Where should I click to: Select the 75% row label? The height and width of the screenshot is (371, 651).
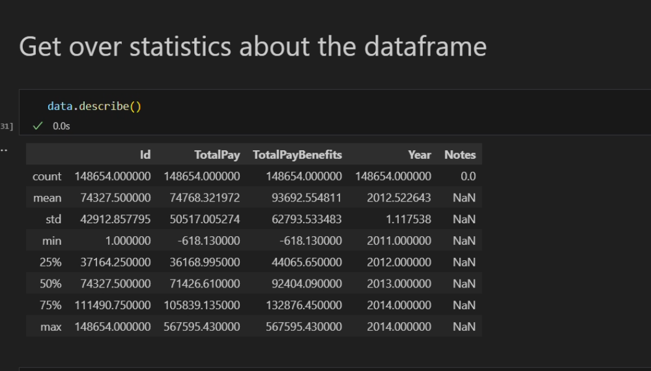pyautogui.click(x=51, y=305)
